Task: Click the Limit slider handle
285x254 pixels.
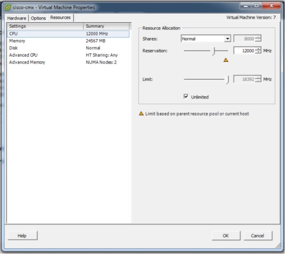Action: point(228,79)
